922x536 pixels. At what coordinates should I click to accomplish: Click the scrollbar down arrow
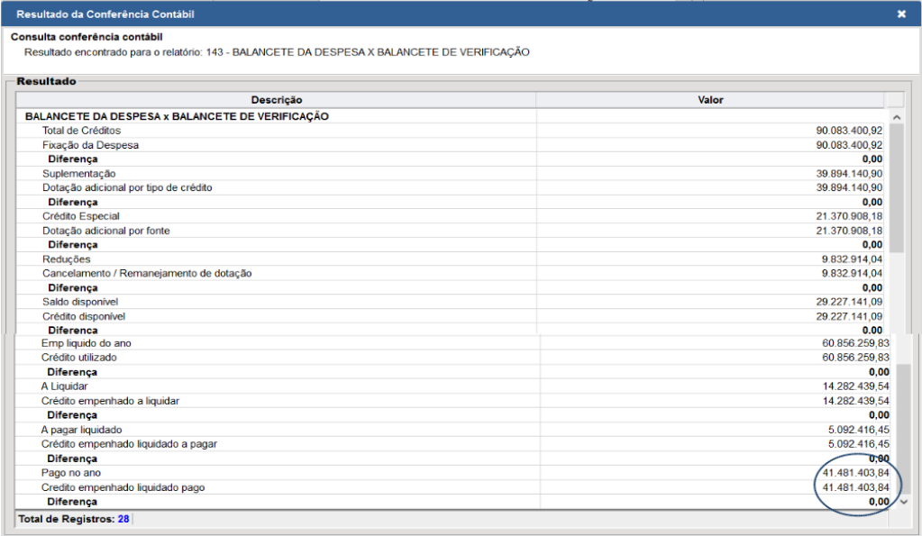click(904, 502)
